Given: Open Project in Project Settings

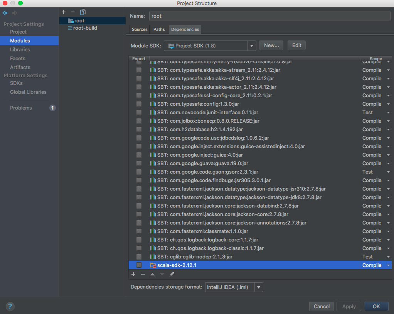Looking at the screenshot, I should coord(18,32).
